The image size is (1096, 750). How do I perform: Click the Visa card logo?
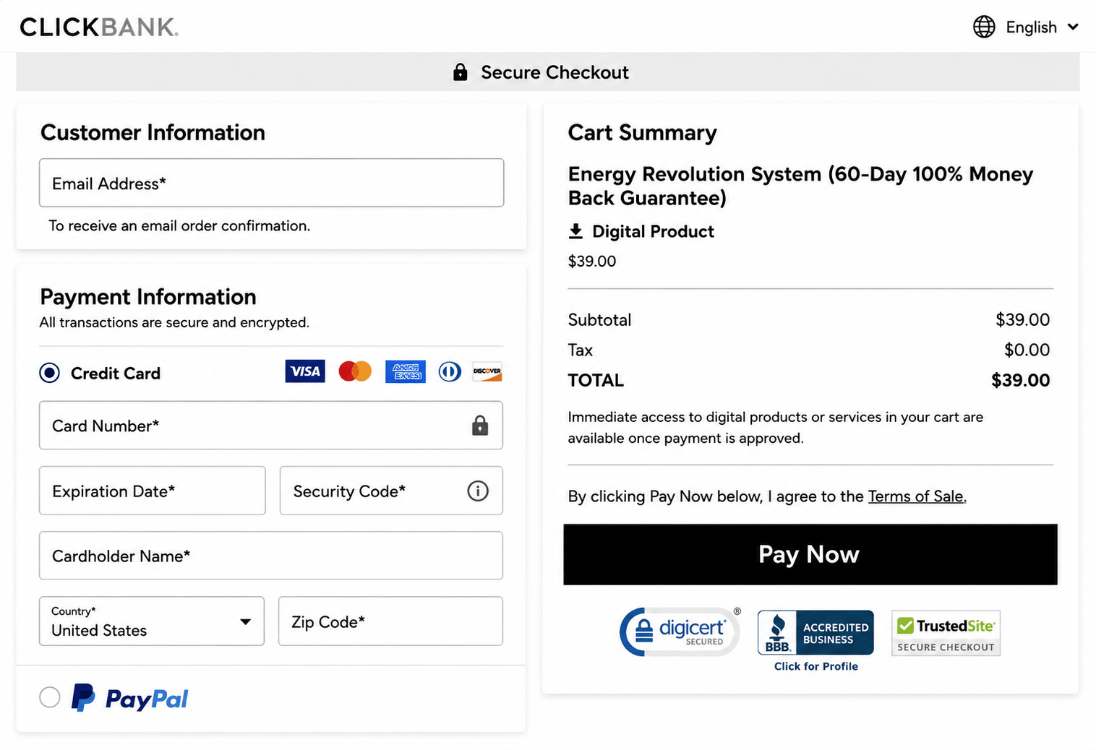305,371
